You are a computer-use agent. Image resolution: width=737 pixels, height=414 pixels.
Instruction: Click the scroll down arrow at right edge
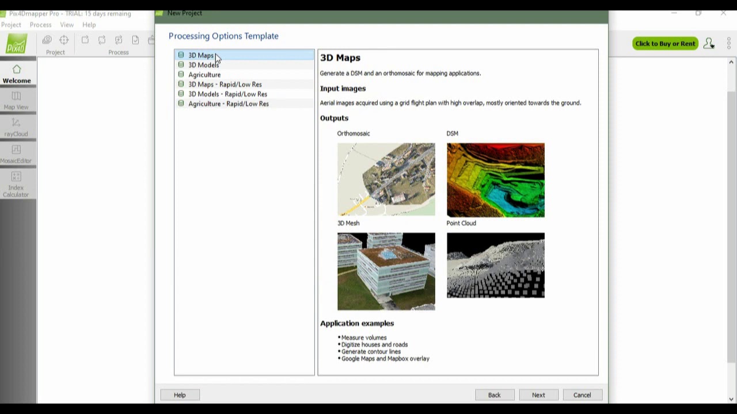(732, 399)
